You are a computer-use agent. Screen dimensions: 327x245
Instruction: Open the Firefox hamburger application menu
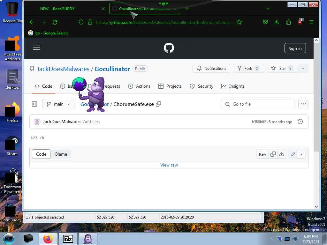pyautogui.click(x=311, y=22)
